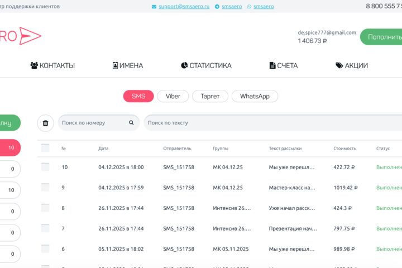Toggle the select-all checkbox in table header
The image size is (402, 268).
point(45,148)
